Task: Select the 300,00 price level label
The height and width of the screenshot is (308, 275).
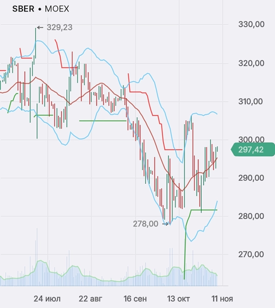Action: coord(251,139)
